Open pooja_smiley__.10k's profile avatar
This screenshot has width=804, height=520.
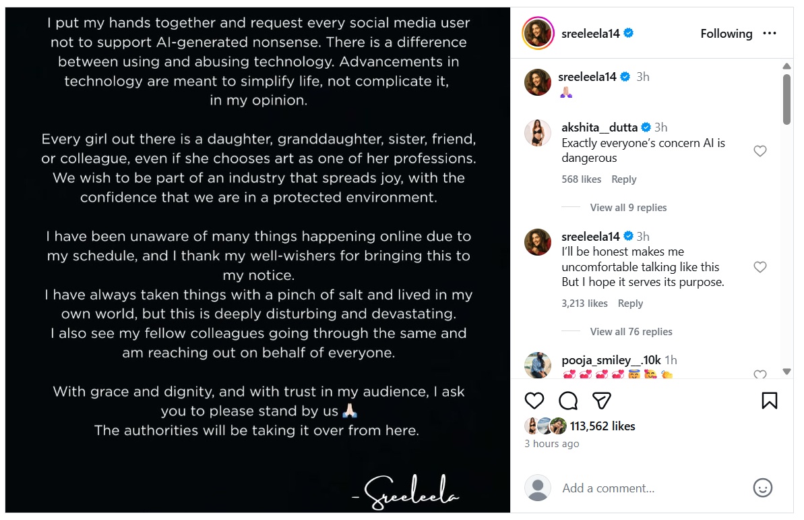coord(538,365)
